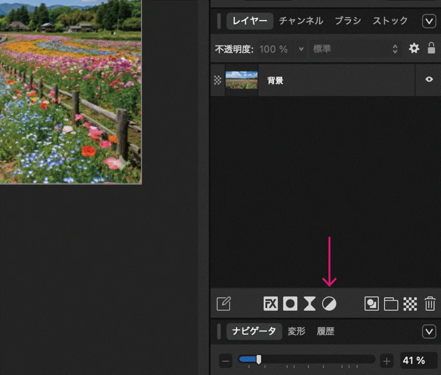Open the 履歴 tab
Screen dimensions: 441x375
[326, 331]
